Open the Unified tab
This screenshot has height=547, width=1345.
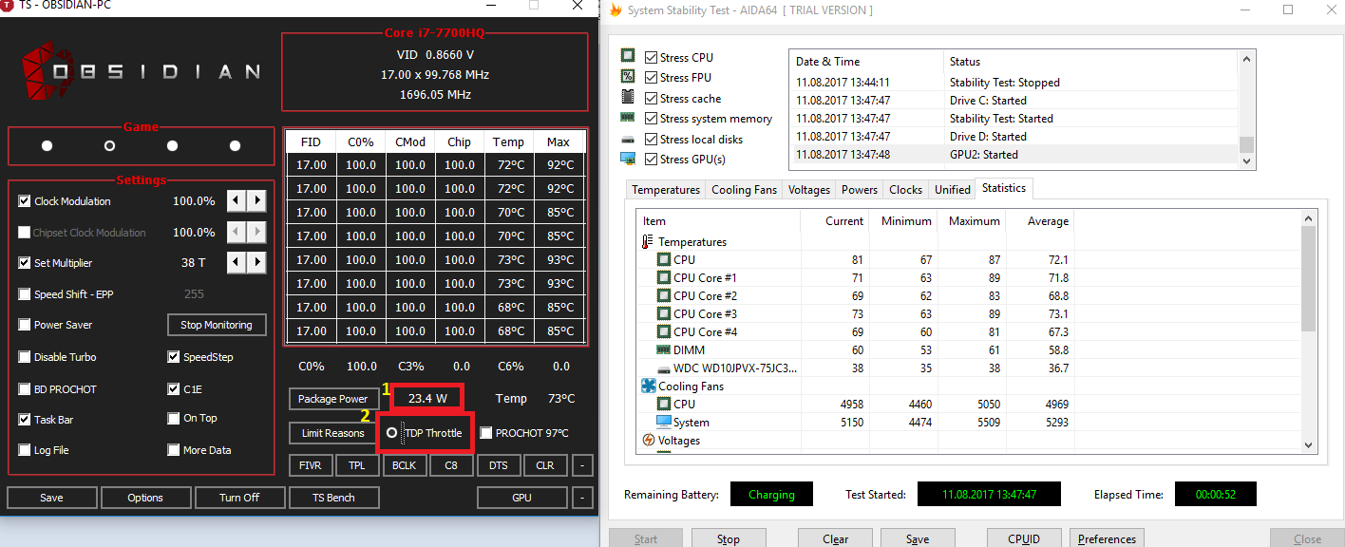953,190
